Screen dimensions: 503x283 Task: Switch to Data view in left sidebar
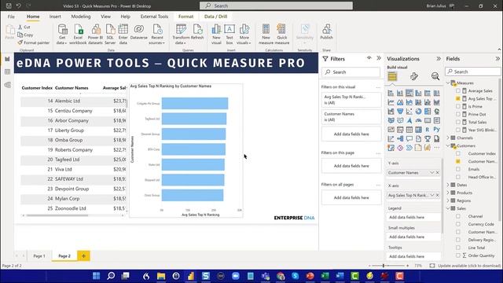click(7, 72)
